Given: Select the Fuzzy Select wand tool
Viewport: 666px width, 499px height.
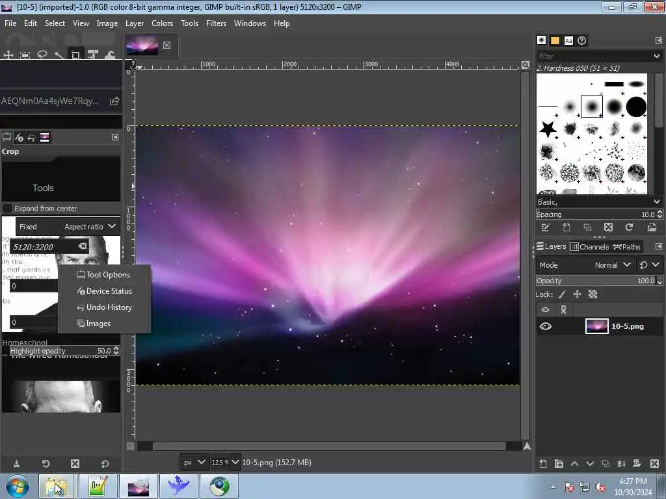Looking at the screenshot, I should coord(59,55).
